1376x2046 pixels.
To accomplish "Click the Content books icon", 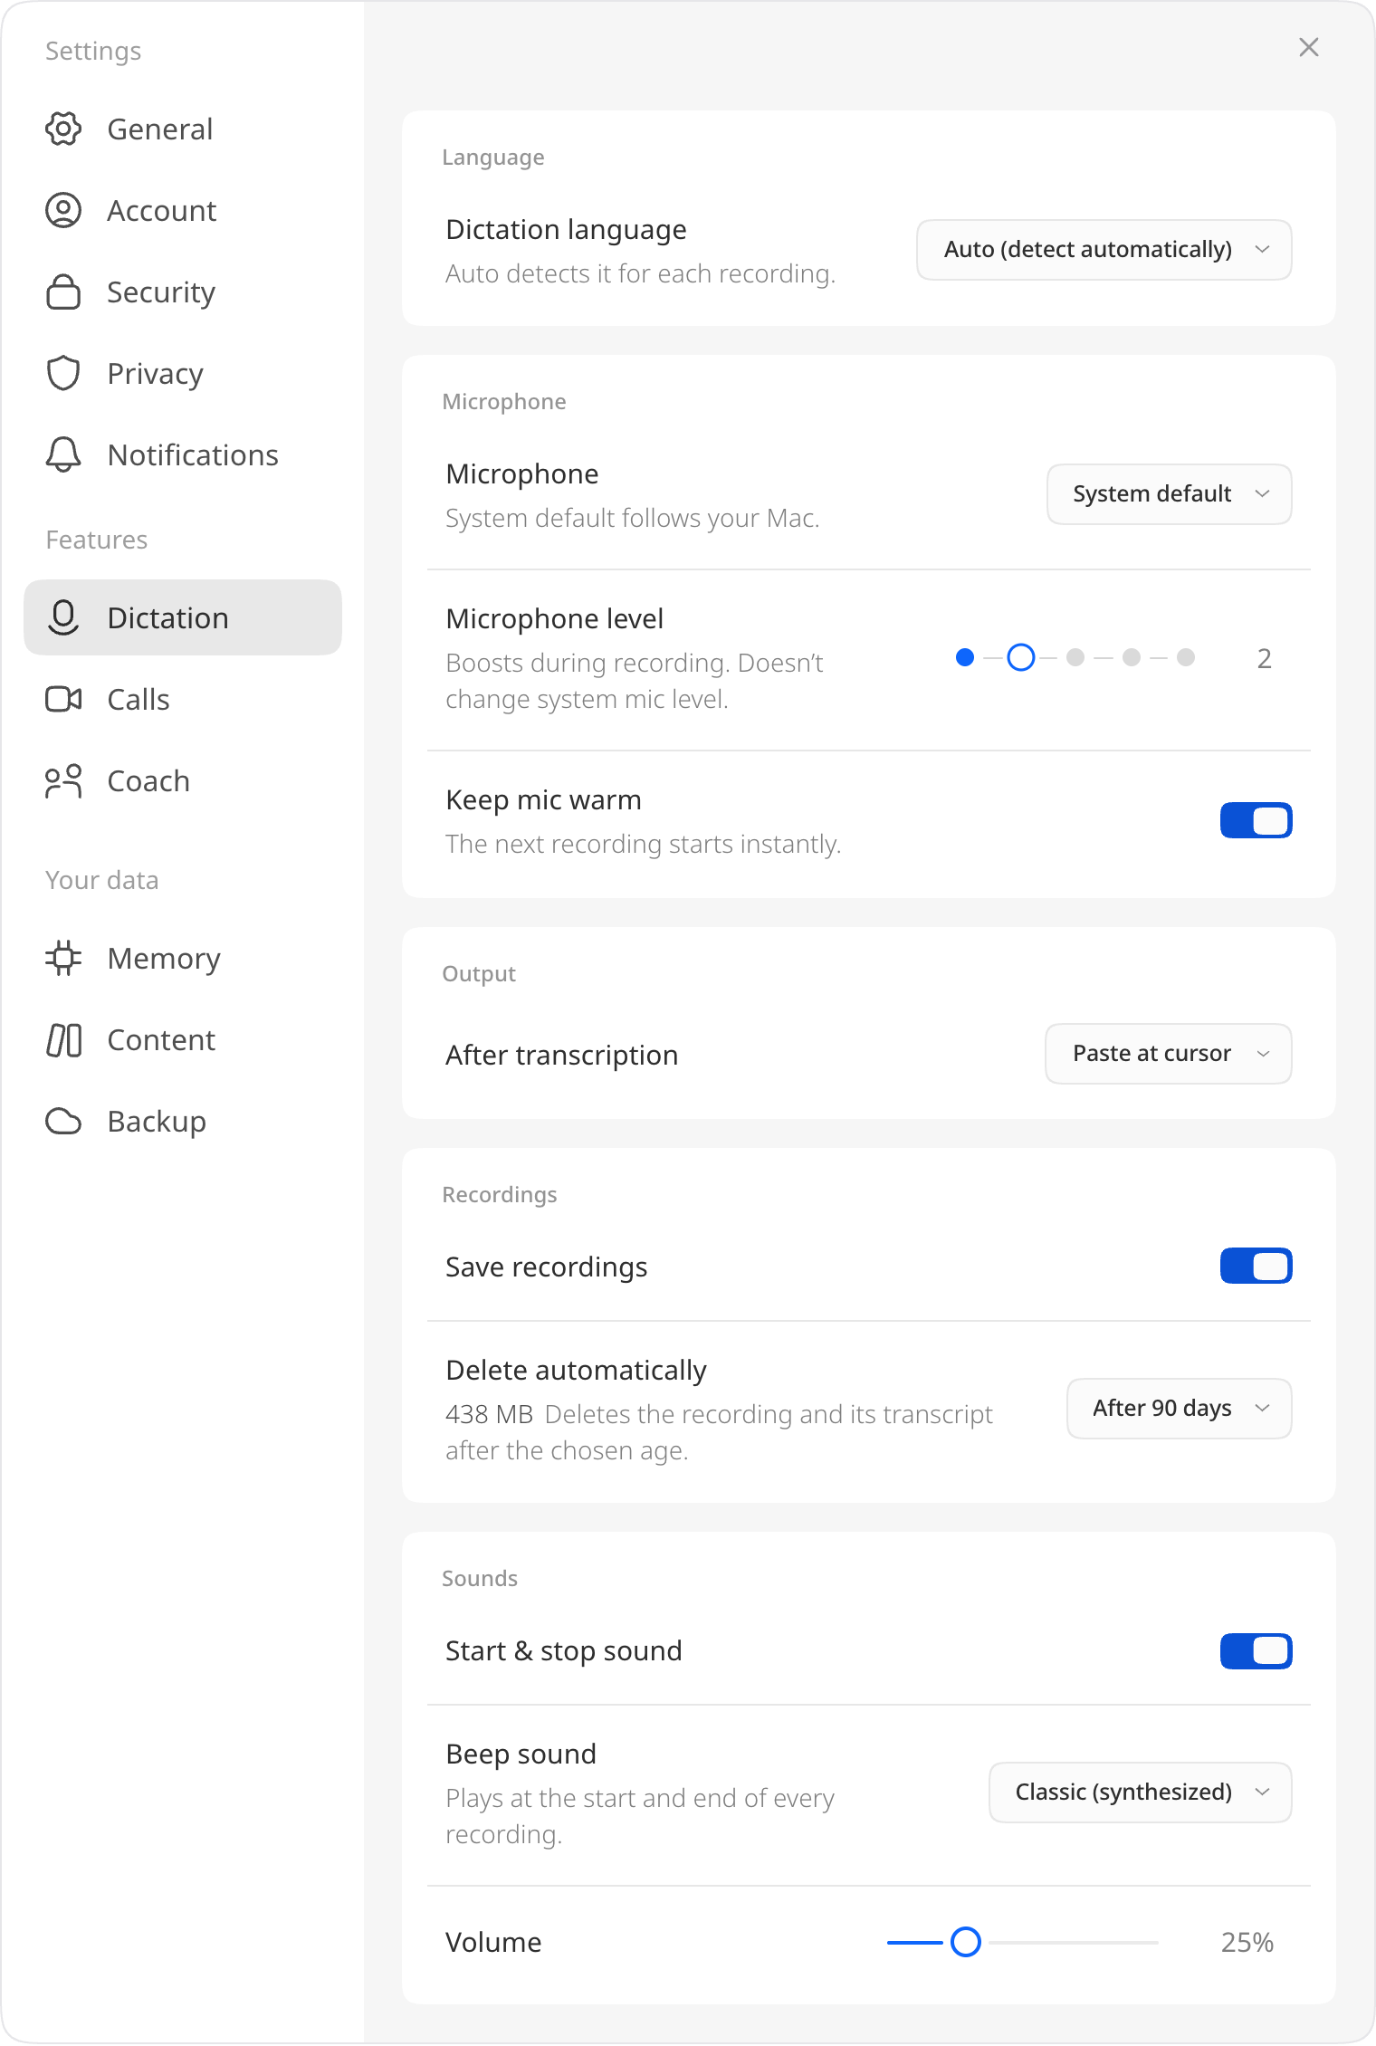I will tap(63, 1040).
